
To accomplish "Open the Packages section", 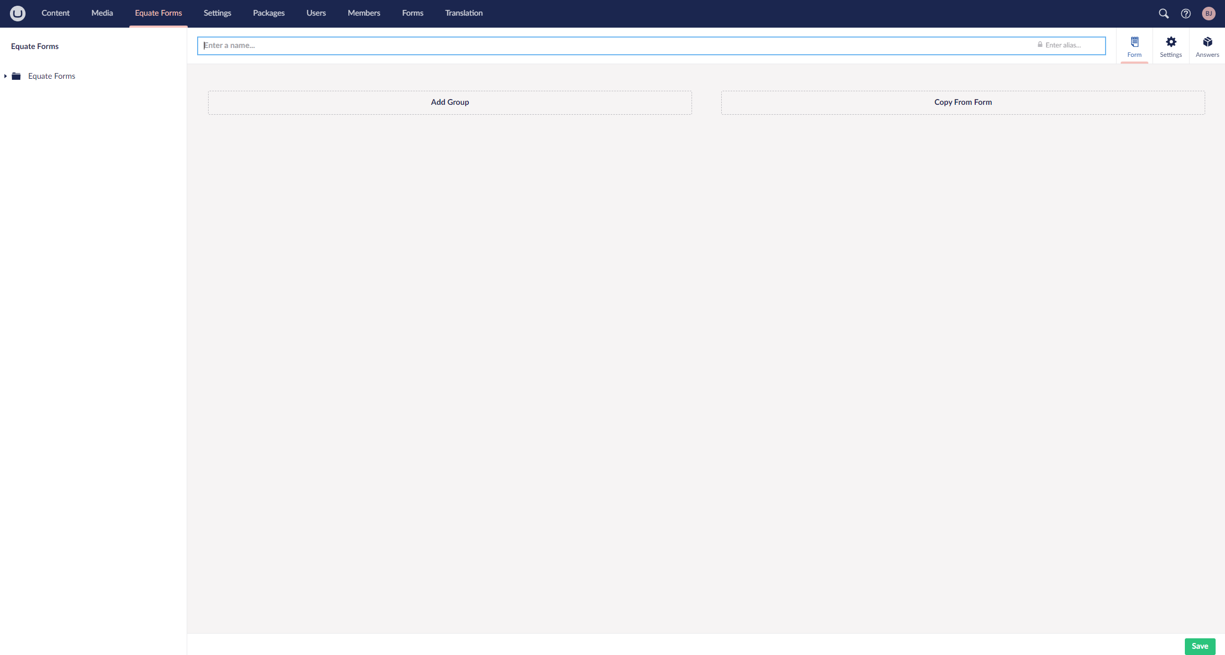I will [x=269, y=13].
